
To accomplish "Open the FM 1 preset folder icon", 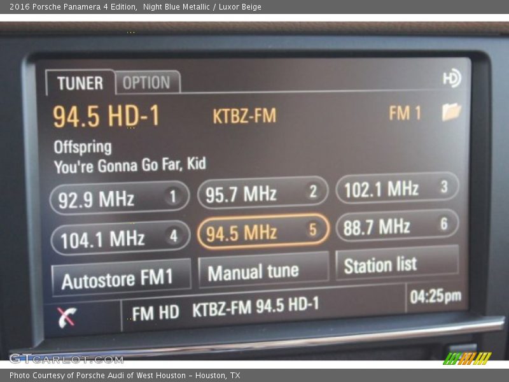I will click(451, 112).
